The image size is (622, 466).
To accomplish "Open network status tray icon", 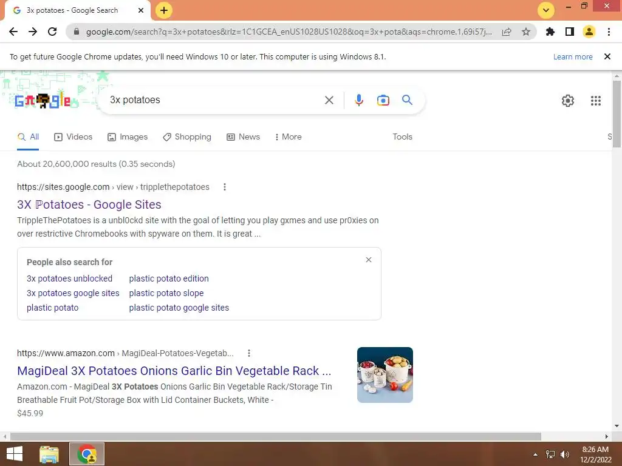I will coord(550,454).
